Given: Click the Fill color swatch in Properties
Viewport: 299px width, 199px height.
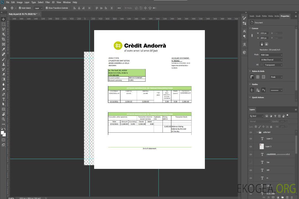Looking at the screenshot, I should tap(262, 65).
